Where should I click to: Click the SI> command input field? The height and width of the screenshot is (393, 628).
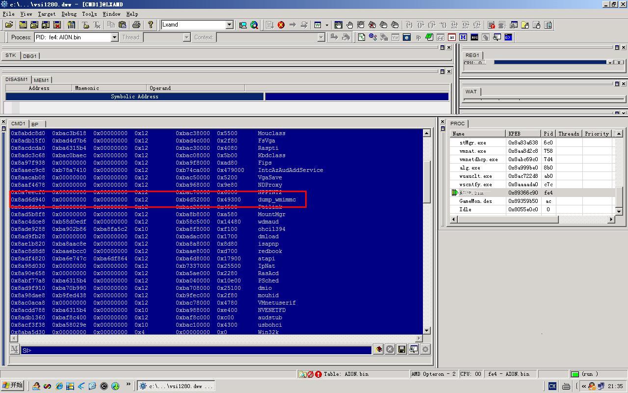click(196, 350)
